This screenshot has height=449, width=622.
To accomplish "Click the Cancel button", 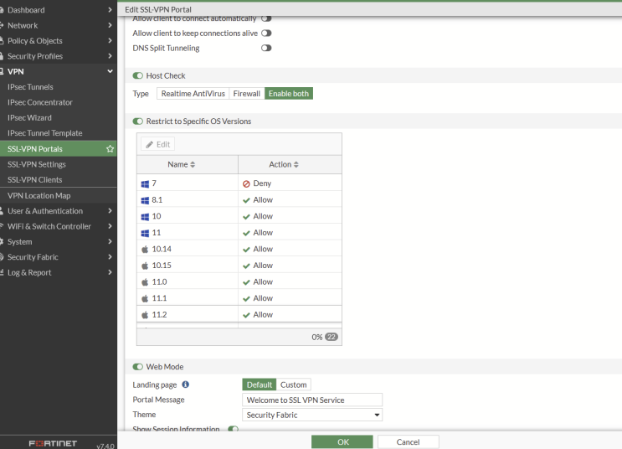I will pyautogui.click(x=409, y=441).
